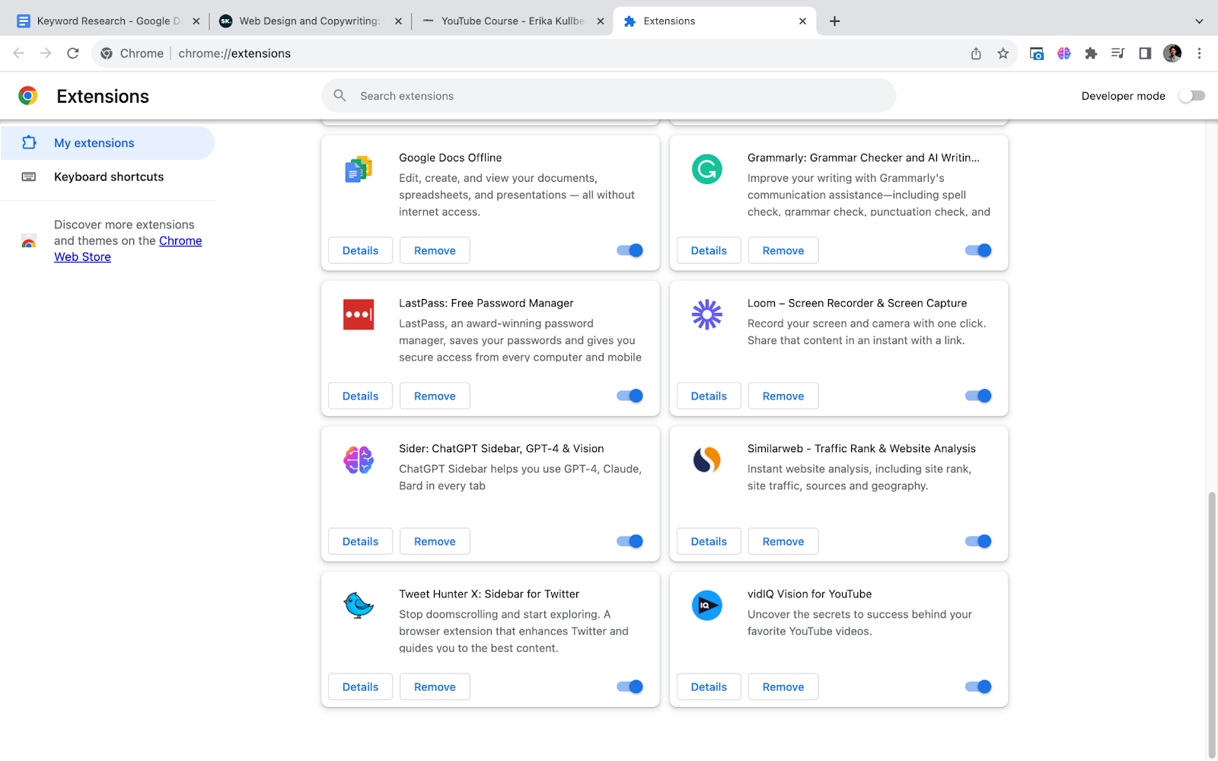Turn off LastPass extension toggle
The image size is (1218, 761).
(630, 396)
